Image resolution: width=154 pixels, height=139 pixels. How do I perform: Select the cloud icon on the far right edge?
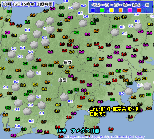coord(147,86)
